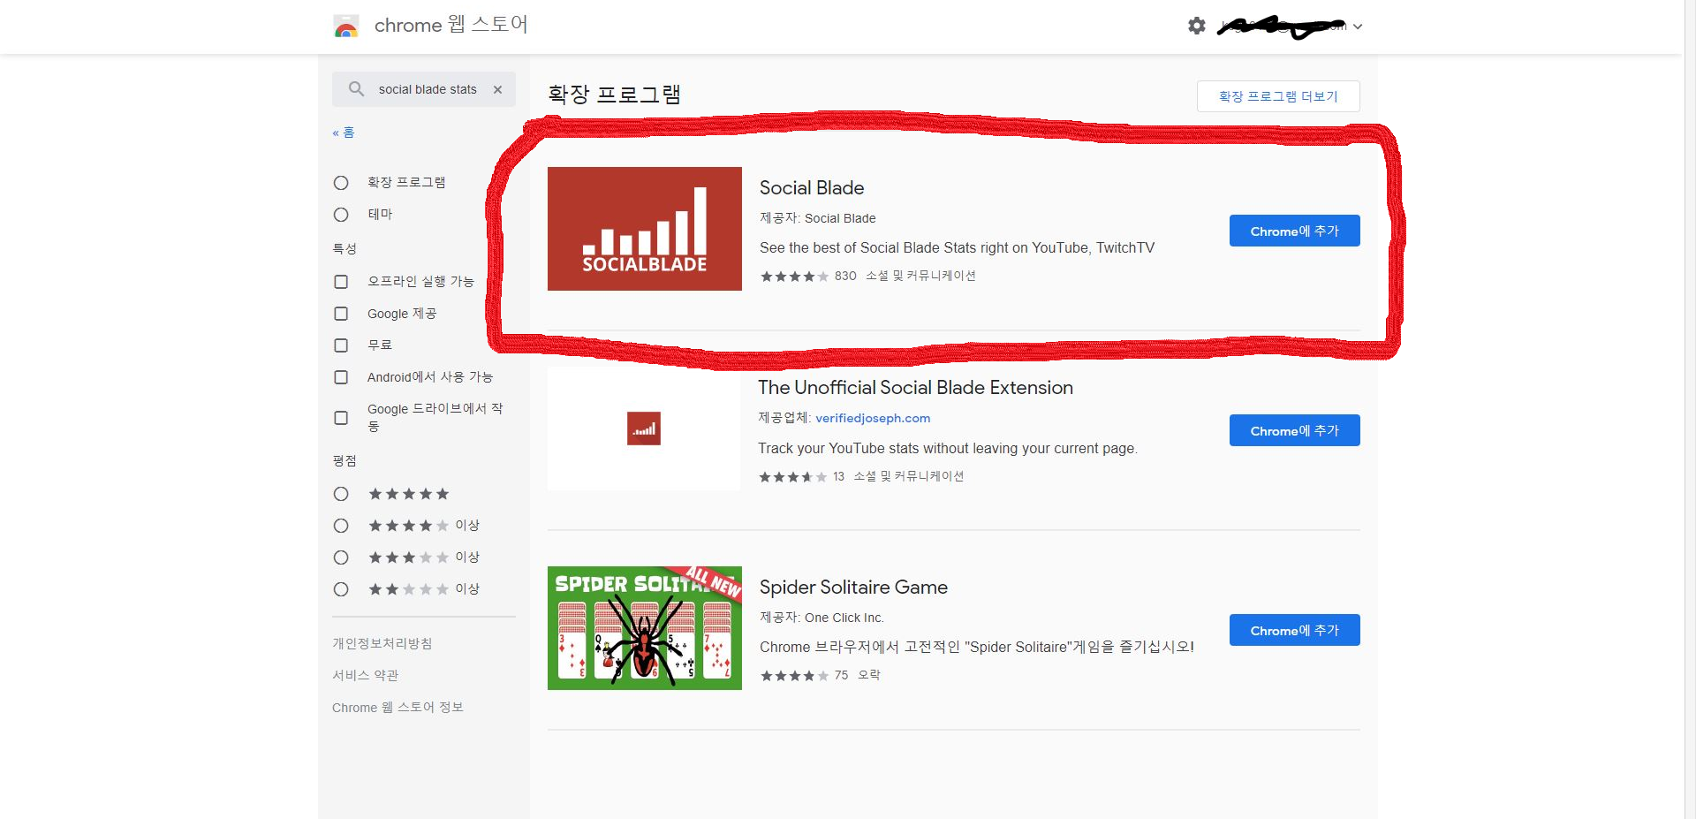Screen dimensions: 1696x819
Task: Open the '개인정보처리방침' link
Action: pos(382,643)
